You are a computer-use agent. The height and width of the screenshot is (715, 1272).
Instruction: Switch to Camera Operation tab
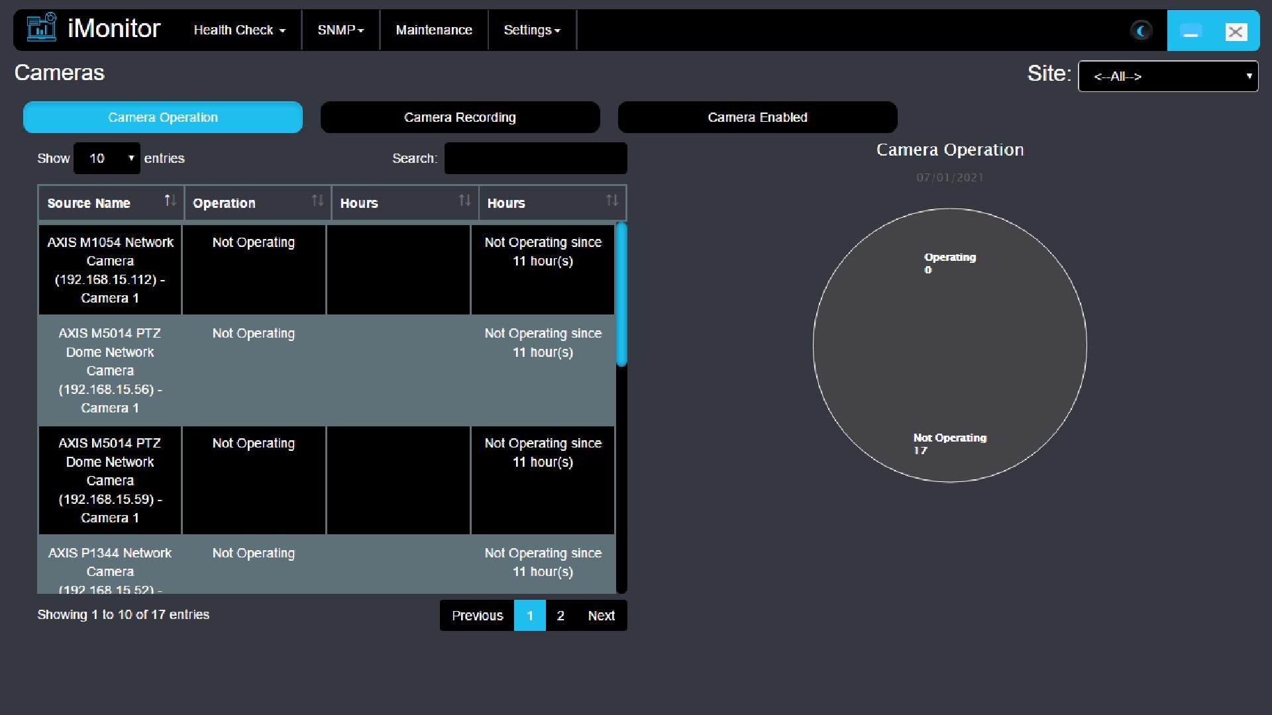pos(163,117)
